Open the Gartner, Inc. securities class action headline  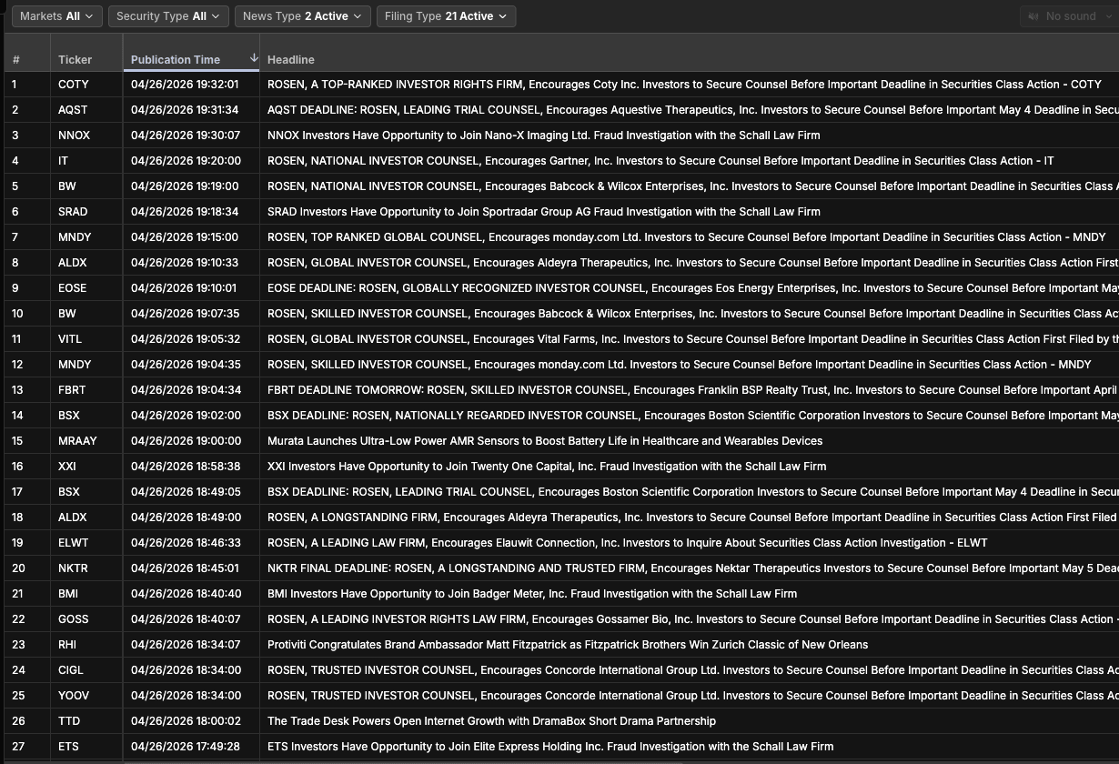tap(660, 161)
